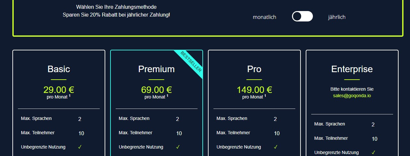This screenshot has width=410, height=156.
Task: Click the footnote marker beside Basic "pro Monat"
Action: pos(70,96)
